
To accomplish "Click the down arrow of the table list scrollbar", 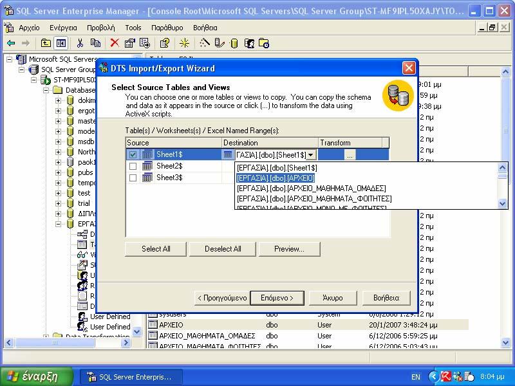I will (x=505, y=343).
